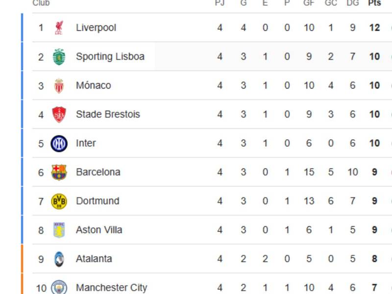This screenshot has width=392, height=294.
Task: Click the Inter Milan crest icon
Action: (58, 143)
